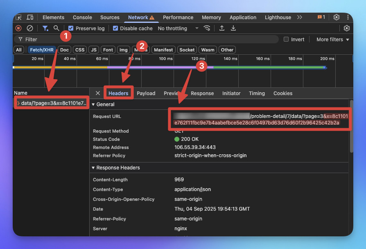This screenshot has height=249, width=366.
Task: Filter requests by Other
Action: tap(227, 50)
